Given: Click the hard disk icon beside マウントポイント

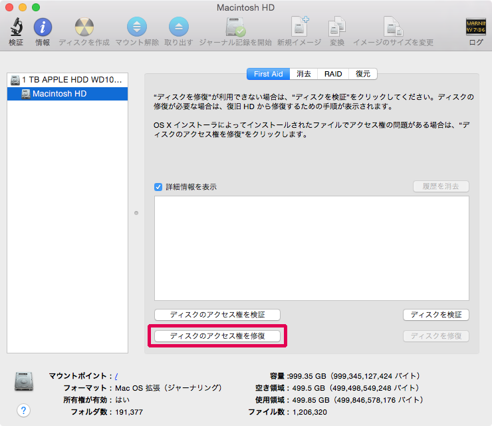Looking at the screenshot, I should (24, 381).
